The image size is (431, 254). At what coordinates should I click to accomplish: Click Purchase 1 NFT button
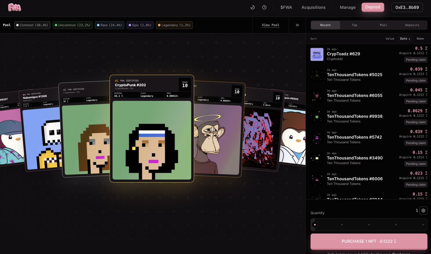click(x=369, y=241)
